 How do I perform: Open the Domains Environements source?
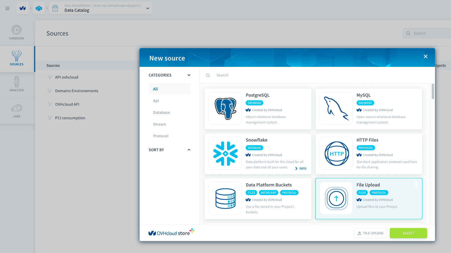click(77, 91)
